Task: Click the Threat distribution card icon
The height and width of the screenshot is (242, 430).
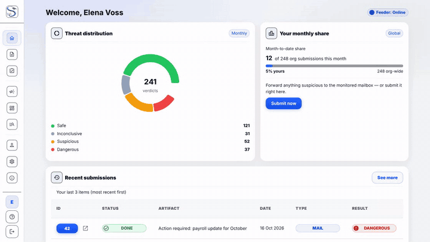Action: pos(57,33)
